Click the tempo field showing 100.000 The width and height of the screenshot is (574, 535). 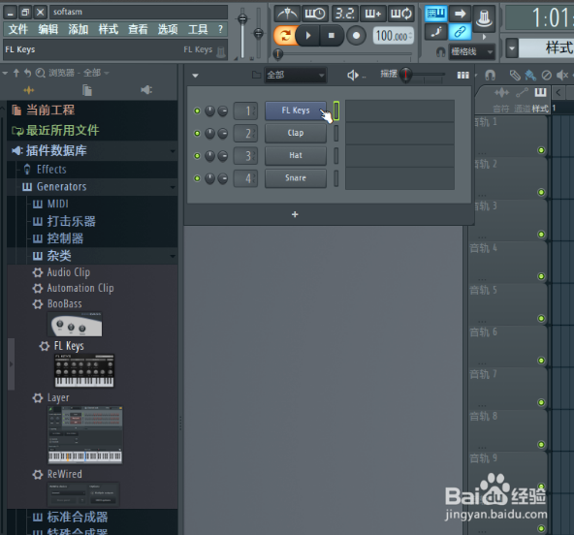click(393, 36)
